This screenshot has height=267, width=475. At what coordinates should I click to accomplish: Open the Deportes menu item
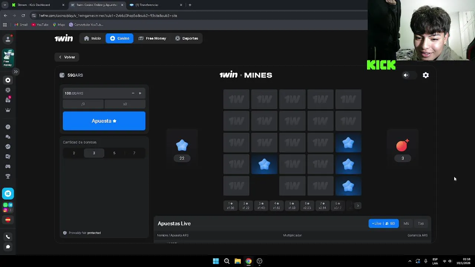coord(187,38)
